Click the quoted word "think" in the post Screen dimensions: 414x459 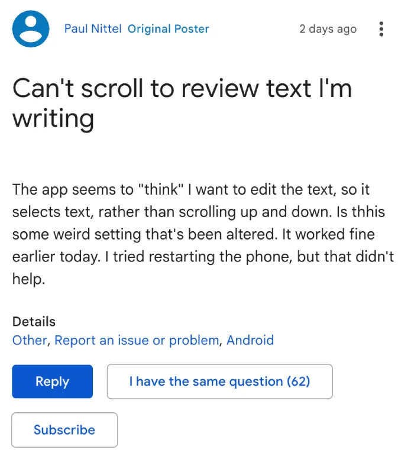pos(160,189)
